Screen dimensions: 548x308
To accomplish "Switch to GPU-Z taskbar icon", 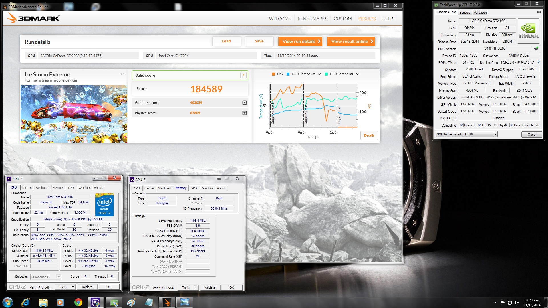I will [114, 302].
